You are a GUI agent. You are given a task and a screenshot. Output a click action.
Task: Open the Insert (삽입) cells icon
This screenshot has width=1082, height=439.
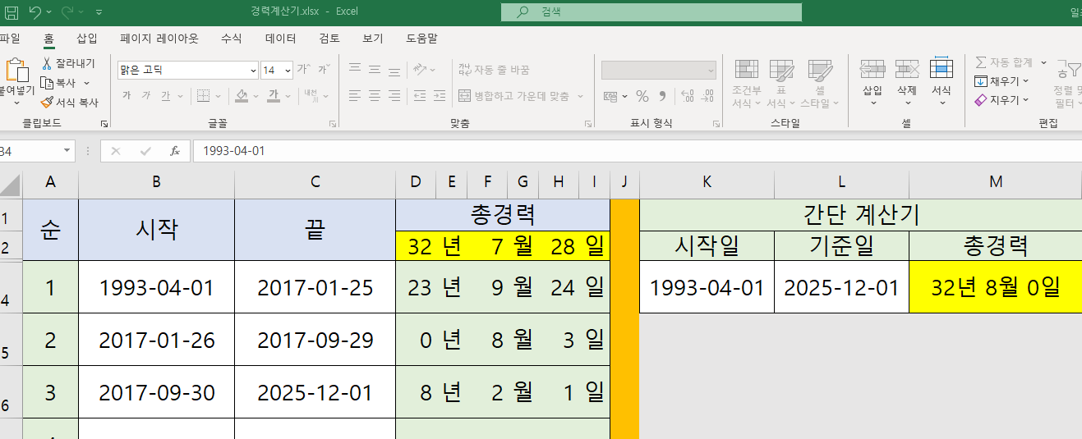pyautogui.click(x=872, y=70)
